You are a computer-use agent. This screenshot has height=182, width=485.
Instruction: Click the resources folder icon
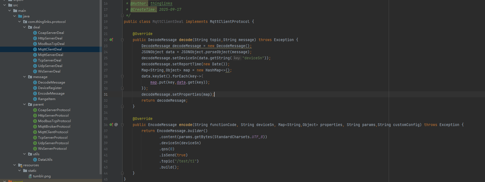(x=20, y=165)
